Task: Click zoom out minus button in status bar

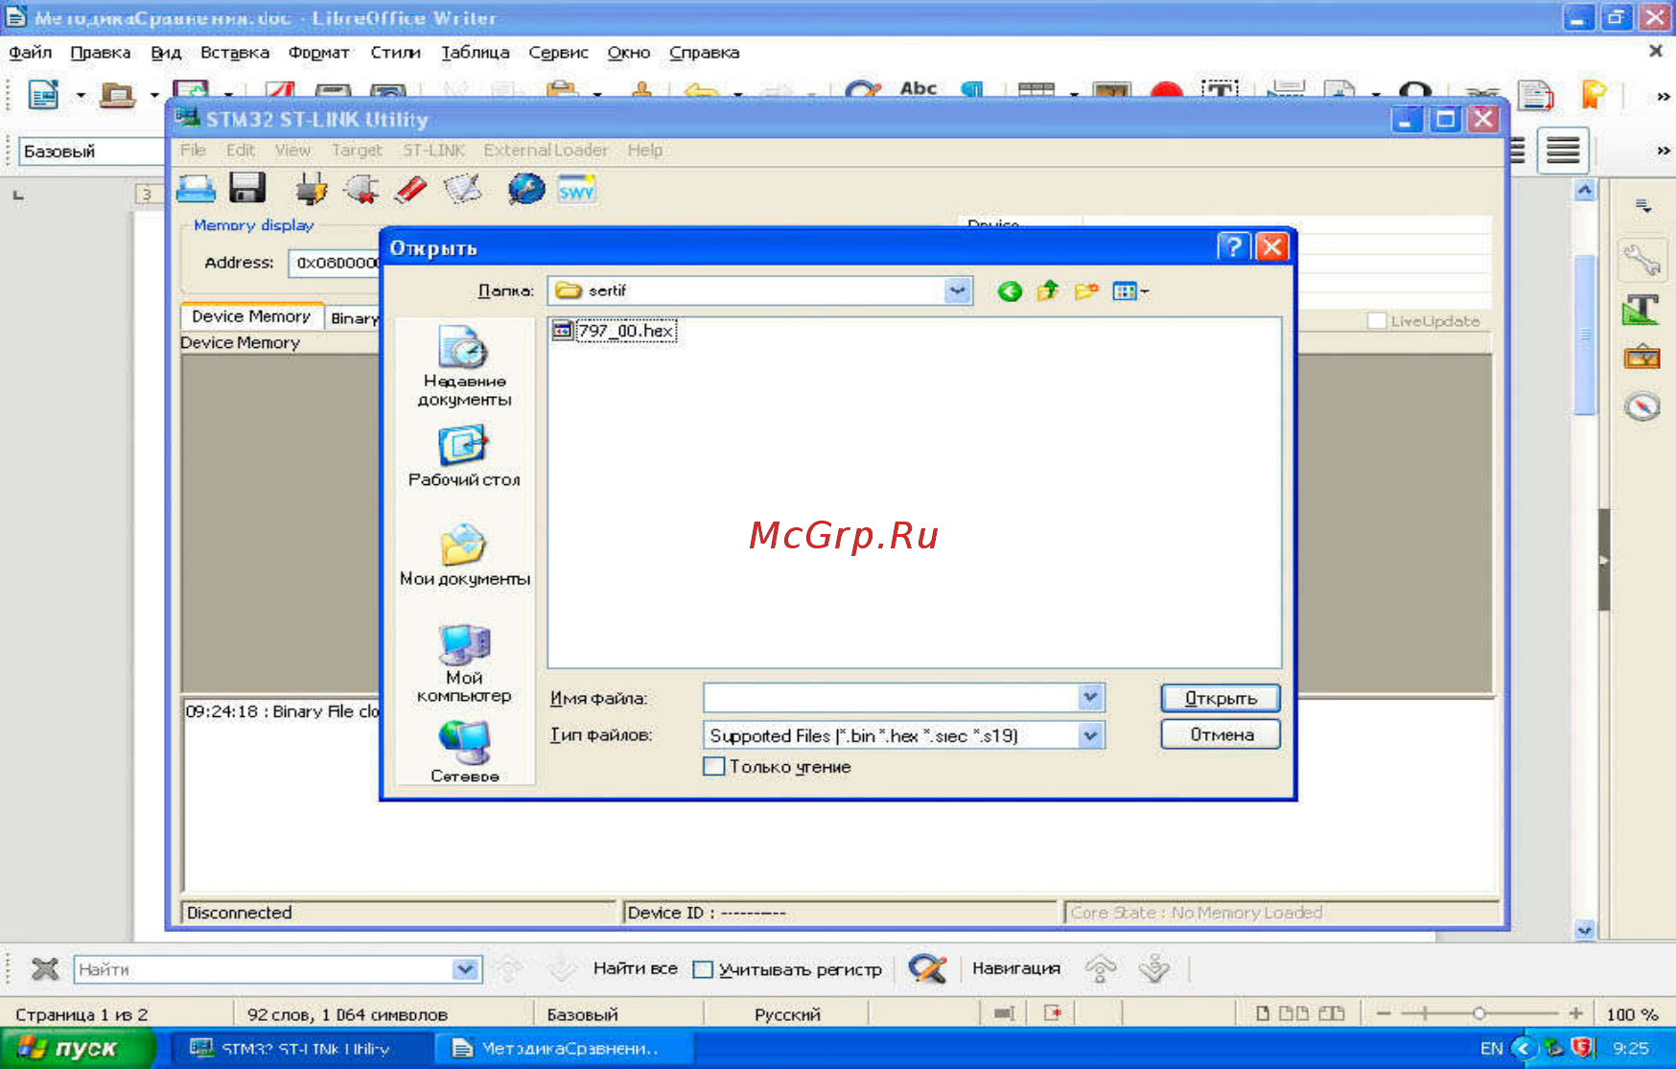Action: (1384, 1013)
